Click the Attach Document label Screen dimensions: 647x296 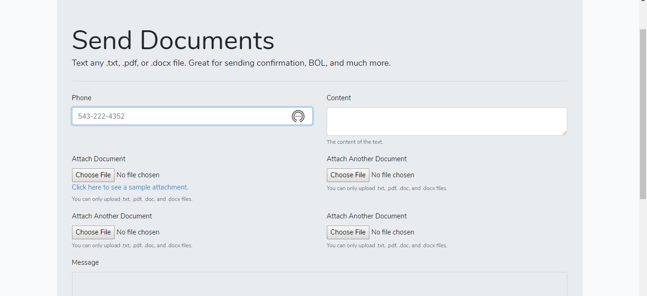tap(98, 158)
